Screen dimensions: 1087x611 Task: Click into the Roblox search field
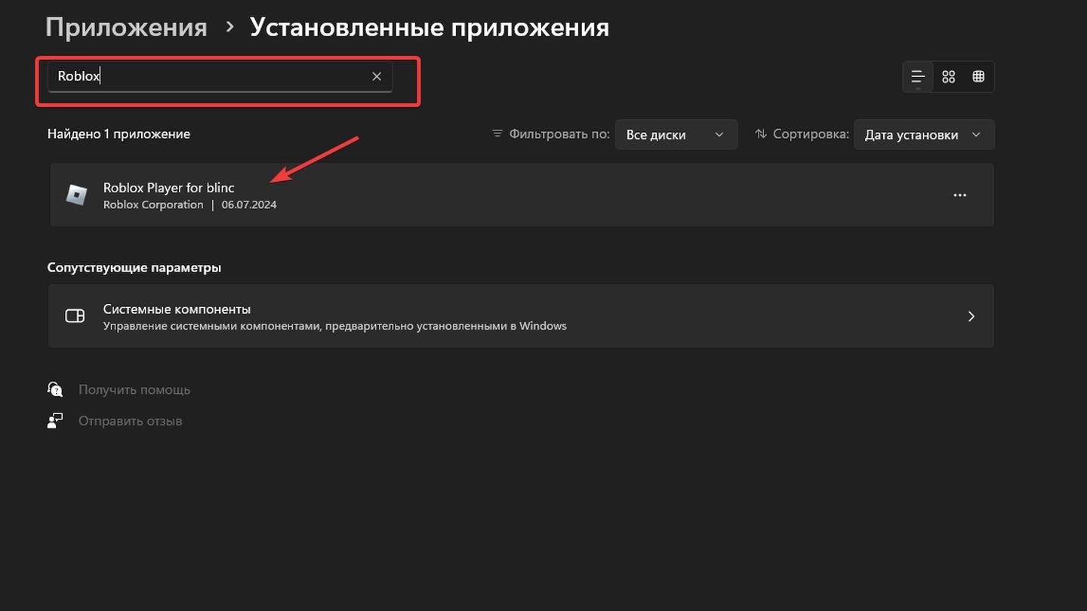tap(220, 76)
